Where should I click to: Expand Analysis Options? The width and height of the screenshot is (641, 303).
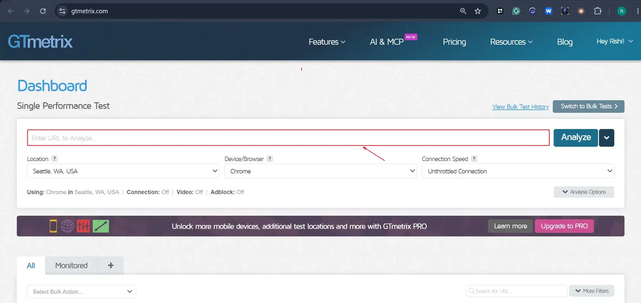point(584,192)
